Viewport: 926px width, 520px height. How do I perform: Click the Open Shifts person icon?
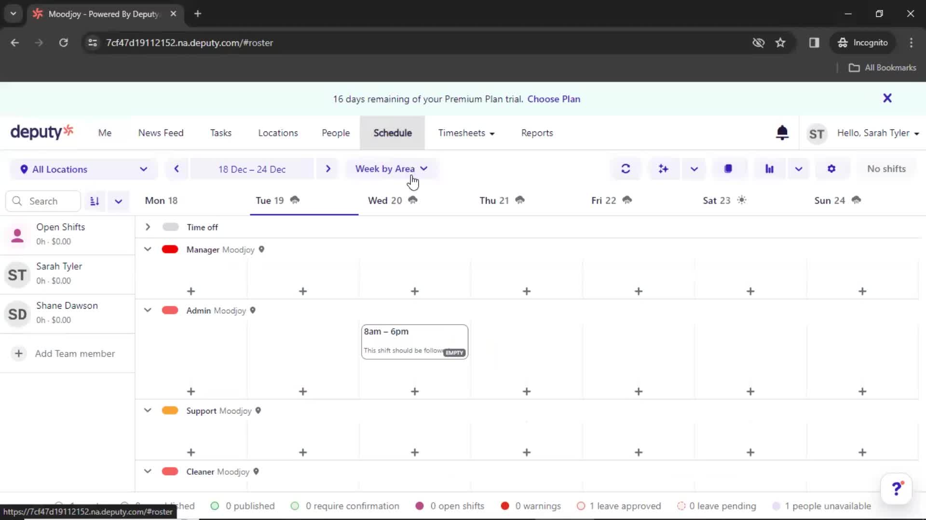[17, 235]
